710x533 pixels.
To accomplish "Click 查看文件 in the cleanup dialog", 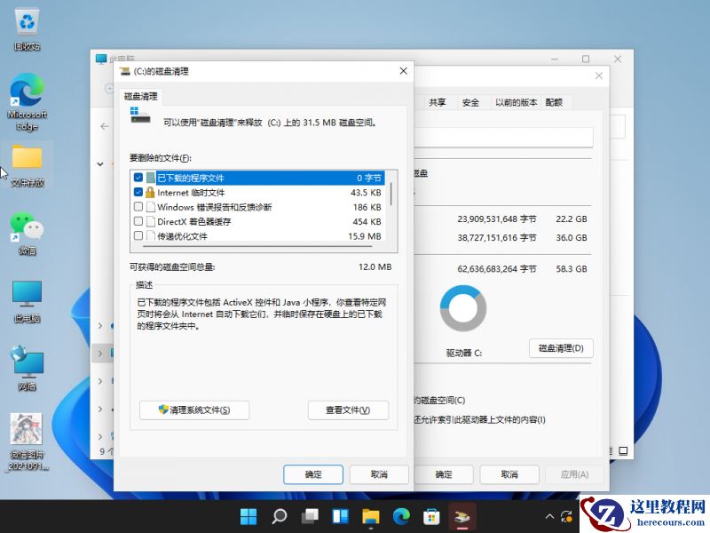I will [347, 410].
